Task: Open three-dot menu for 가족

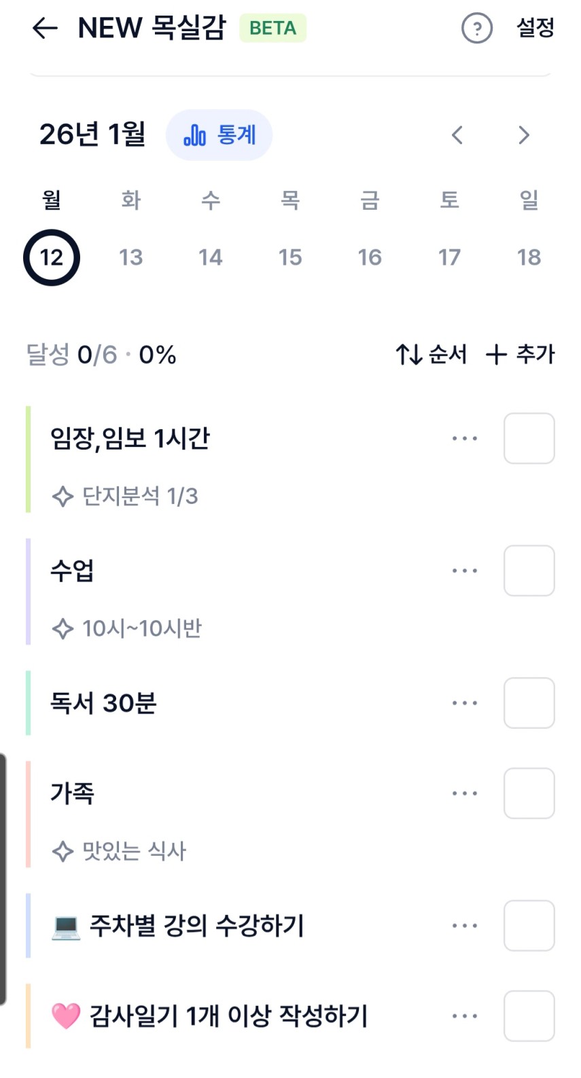Action: pos(465,793)
